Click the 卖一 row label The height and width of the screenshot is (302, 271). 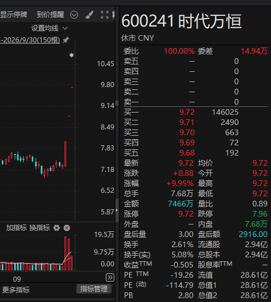(x=131, y=102)
